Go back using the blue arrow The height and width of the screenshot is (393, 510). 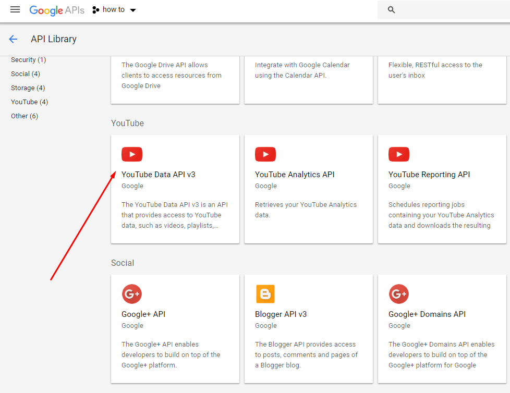(13, 39)
